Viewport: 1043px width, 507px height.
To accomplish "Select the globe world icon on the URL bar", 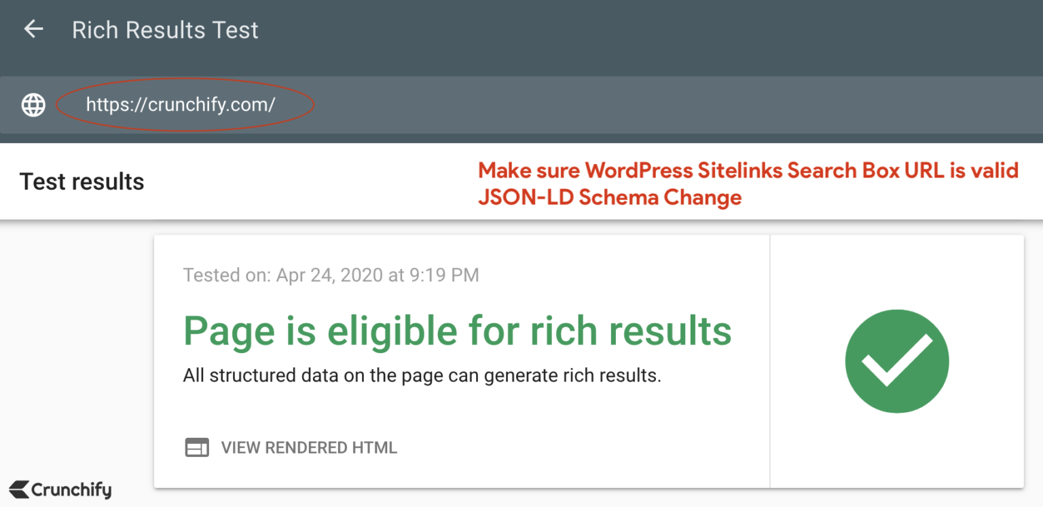I will tap(33, 105).
